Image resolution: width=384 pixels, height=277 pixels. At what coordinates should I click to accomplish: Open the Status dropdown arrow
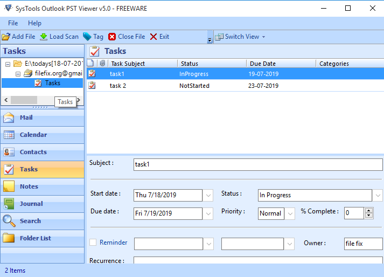click(378, 196)
